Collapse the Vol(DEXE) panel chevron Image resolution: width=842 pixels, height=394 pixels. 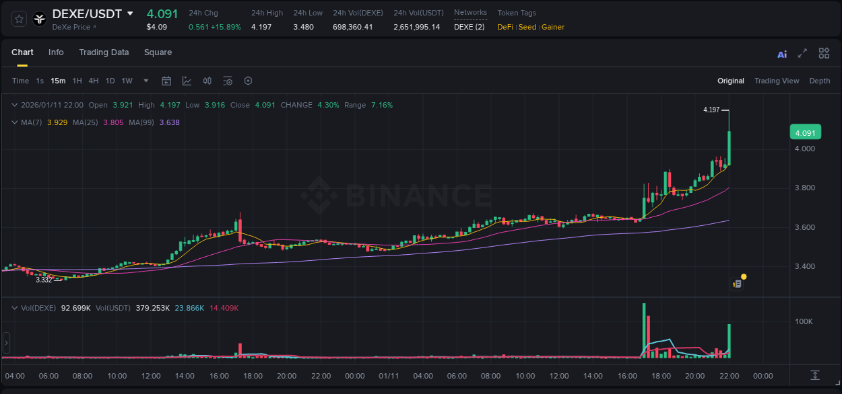(x=15, y=308)
